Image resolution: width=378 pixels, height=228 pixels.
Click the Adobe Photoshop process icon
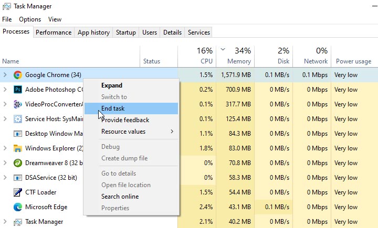click(18, 90)
